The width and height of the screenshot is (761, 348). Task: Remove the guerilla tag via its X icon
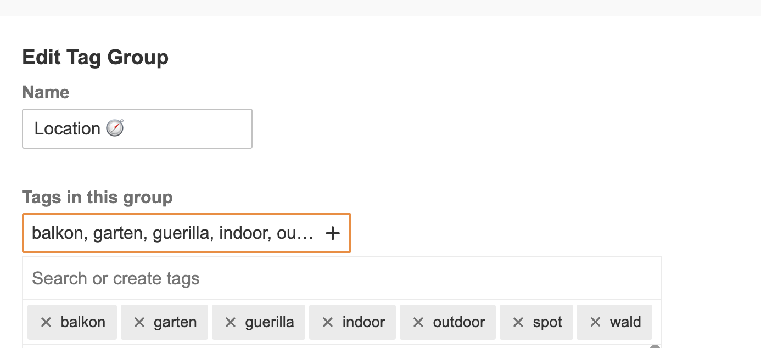click(231, 322)
